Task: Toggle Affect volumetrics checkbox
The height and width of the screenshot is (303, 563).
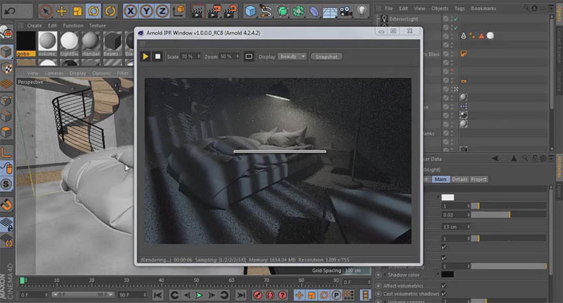Action: click(444, 286)
